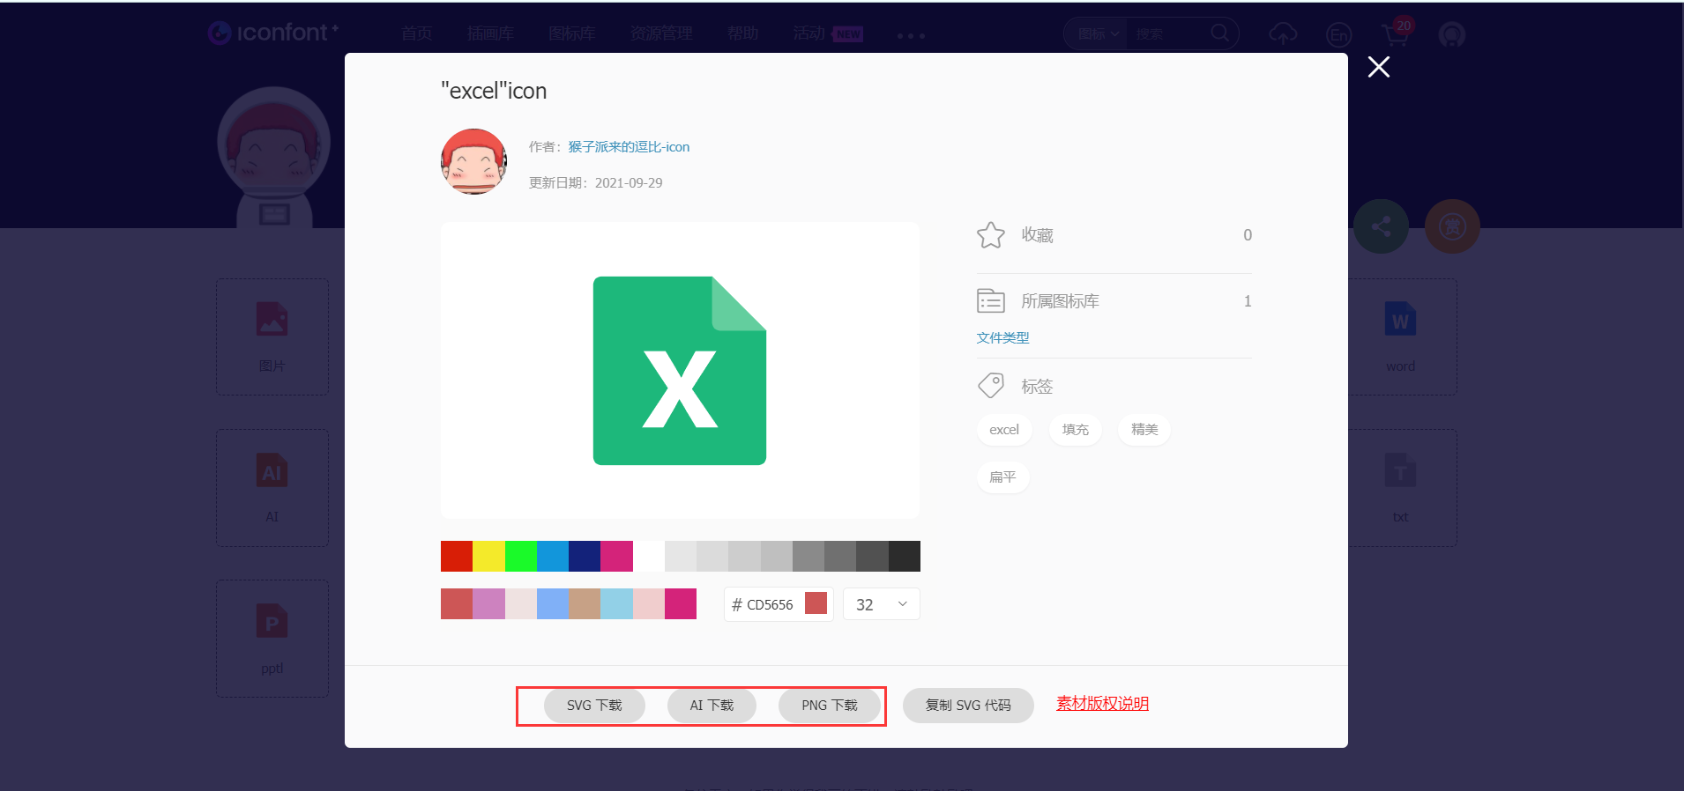
Task: Switch language with the En icon
Action: [1338, 34]
